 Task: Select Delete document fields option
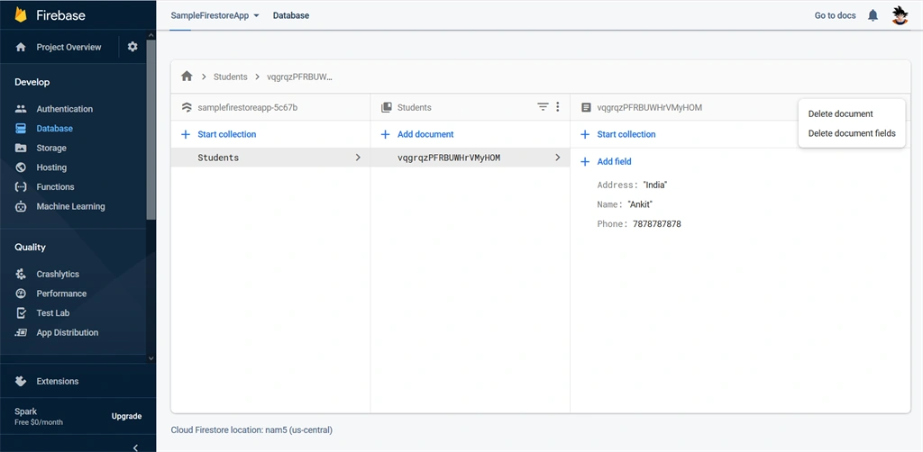[852, 133]
